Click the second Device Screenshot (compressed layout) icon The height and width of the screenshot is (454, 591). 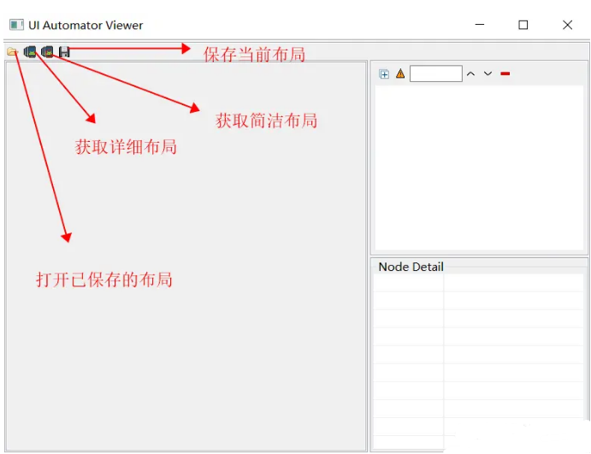click(48, 51)
